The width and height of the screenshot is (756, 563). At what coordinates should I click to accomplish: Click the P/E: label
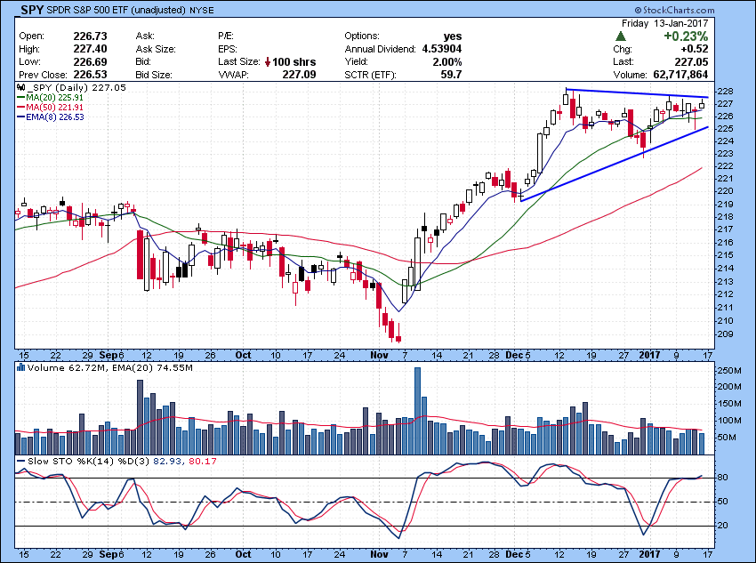pos(226,36)
